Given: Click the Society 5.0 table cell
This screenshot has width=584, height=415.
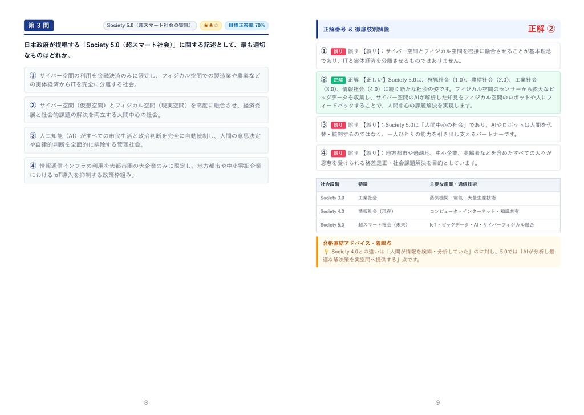Looking at the screenshot, I should pos(332,225).
